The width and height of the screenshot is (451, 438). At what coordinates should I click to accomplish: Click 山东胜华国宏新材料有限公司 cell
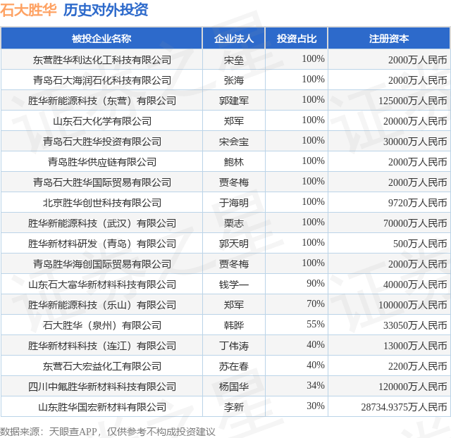[x=101, y=407]
